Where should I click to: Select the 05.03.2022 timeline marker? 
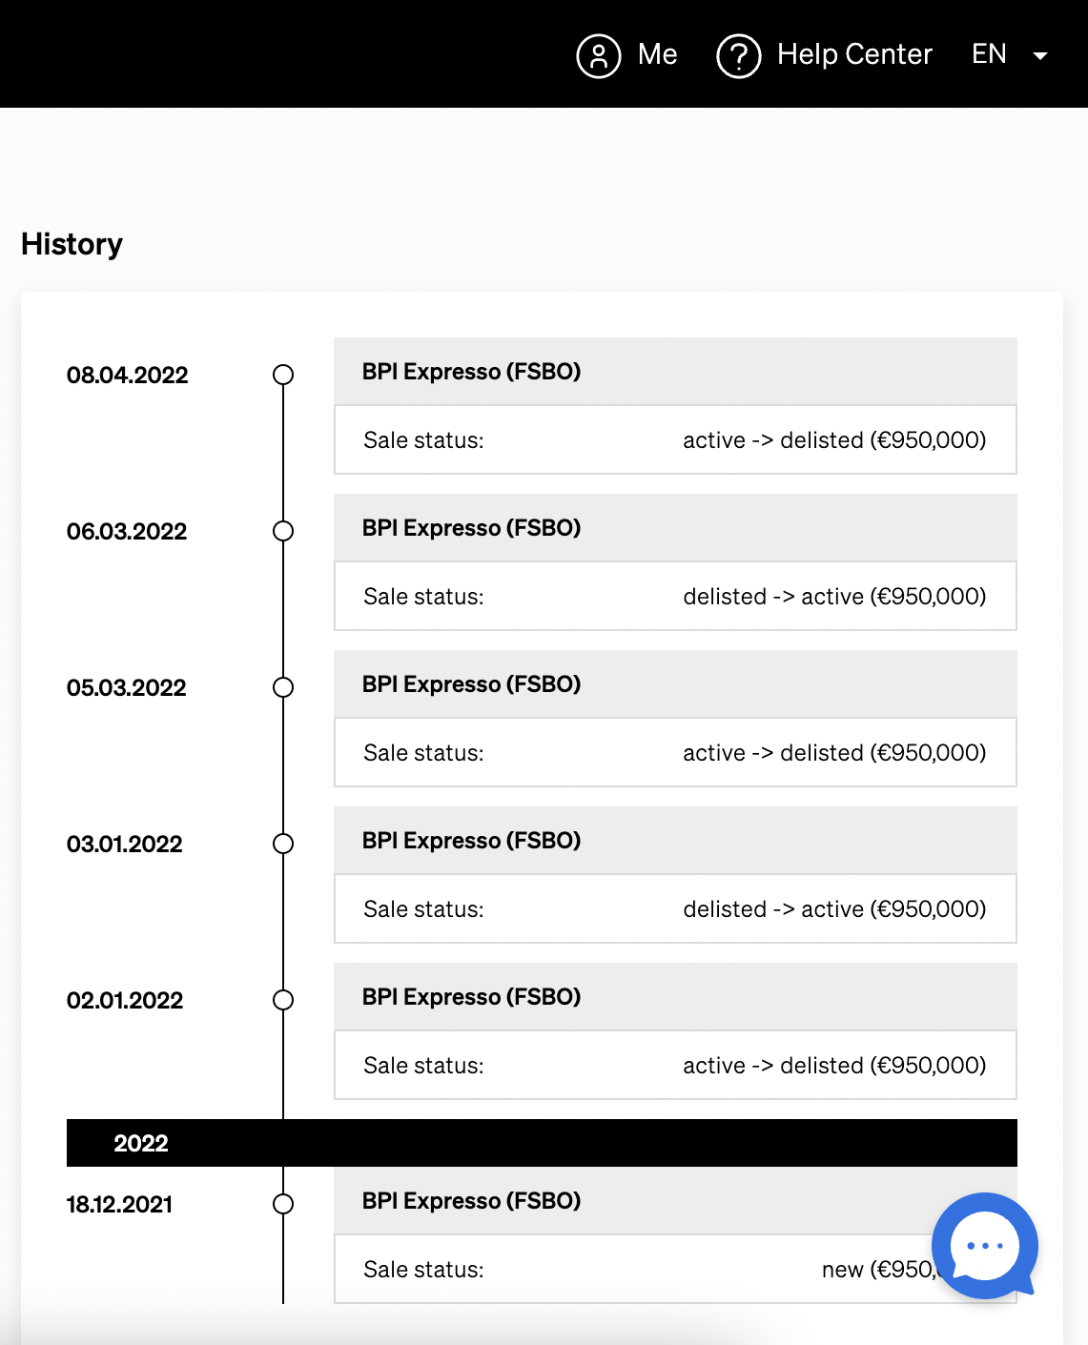(283, 687)
